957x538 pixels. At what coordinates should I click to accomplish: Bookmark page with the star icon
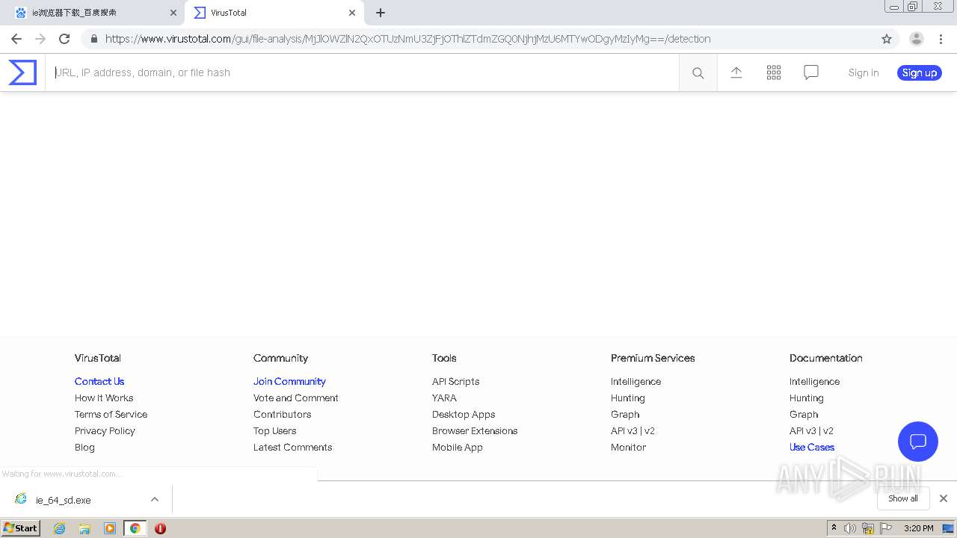[x=887, y=39]
